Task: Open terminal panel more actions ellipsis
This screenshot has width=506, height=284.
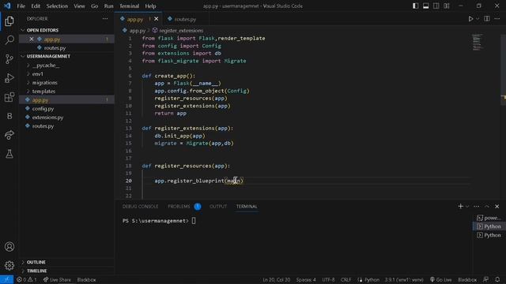Action: [476, 206]
